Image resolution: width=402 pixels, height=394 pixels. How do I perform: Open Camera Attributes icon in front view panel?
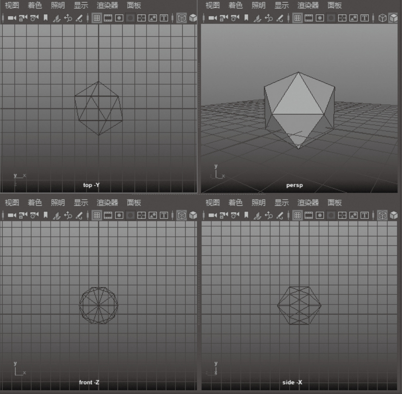point(34,215)
